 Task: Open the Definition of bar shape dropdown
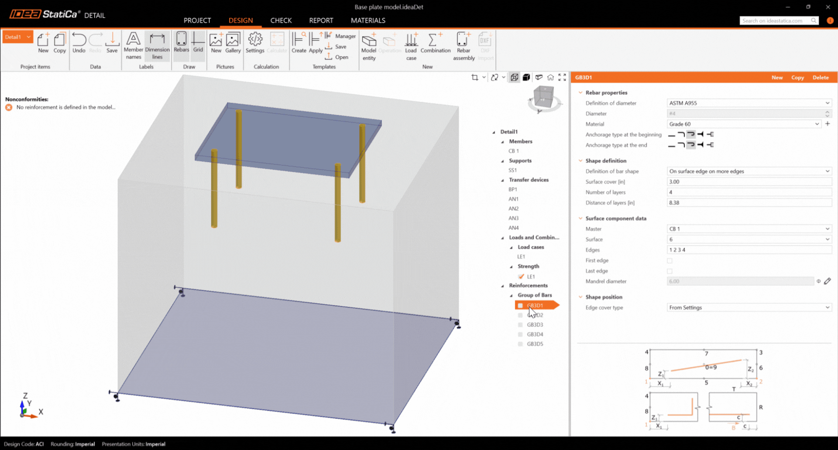click(x=749, y=171)
